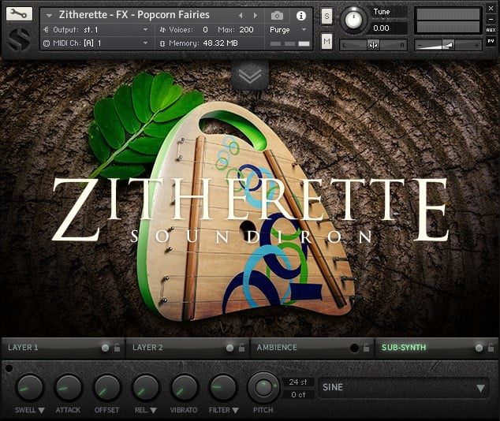
Task: Click the Tune knob
Action: (355, 18)
